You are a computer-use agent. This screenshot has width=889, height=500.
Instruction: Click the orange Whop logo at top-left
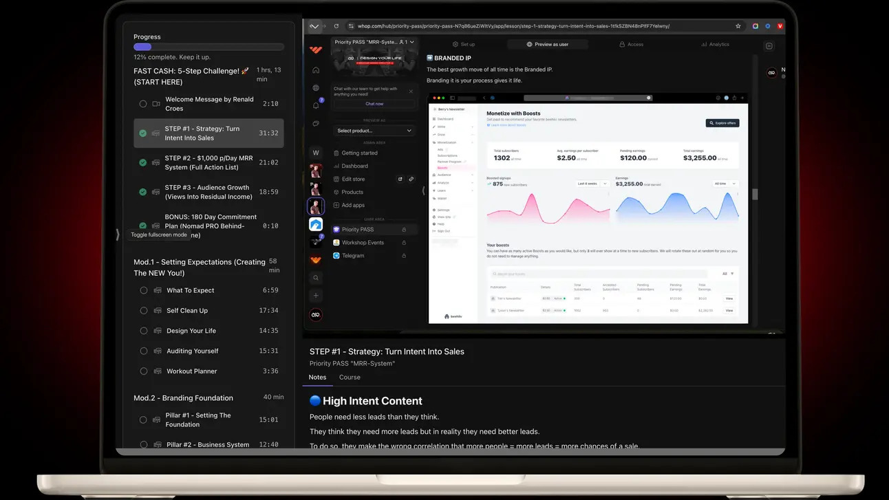pos(316,50)
